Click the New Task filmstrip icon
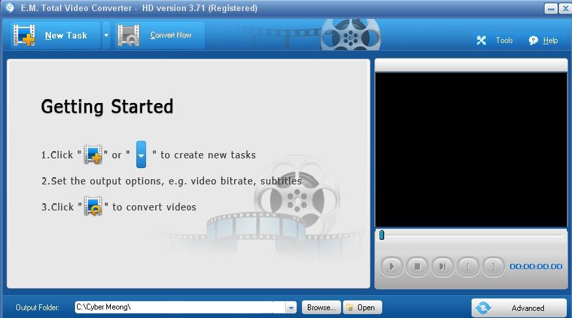 pyautogui.click(x=24, y=35)
